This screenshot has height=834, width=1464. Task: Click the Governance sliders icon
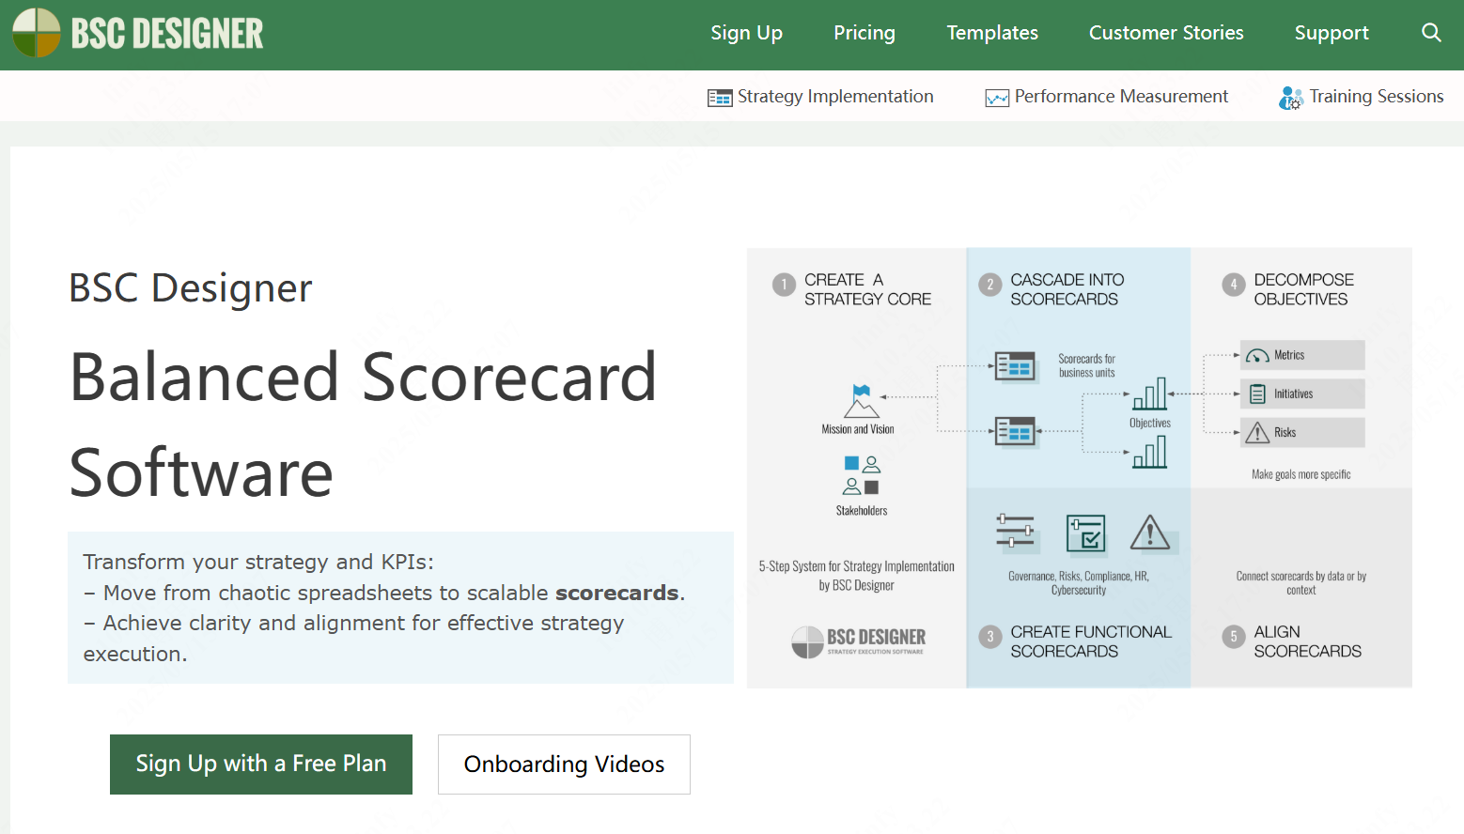point(1016,531)
